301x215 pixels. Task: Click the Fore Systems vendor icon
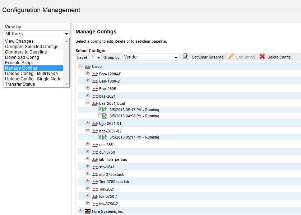click(x=88, y=211)
